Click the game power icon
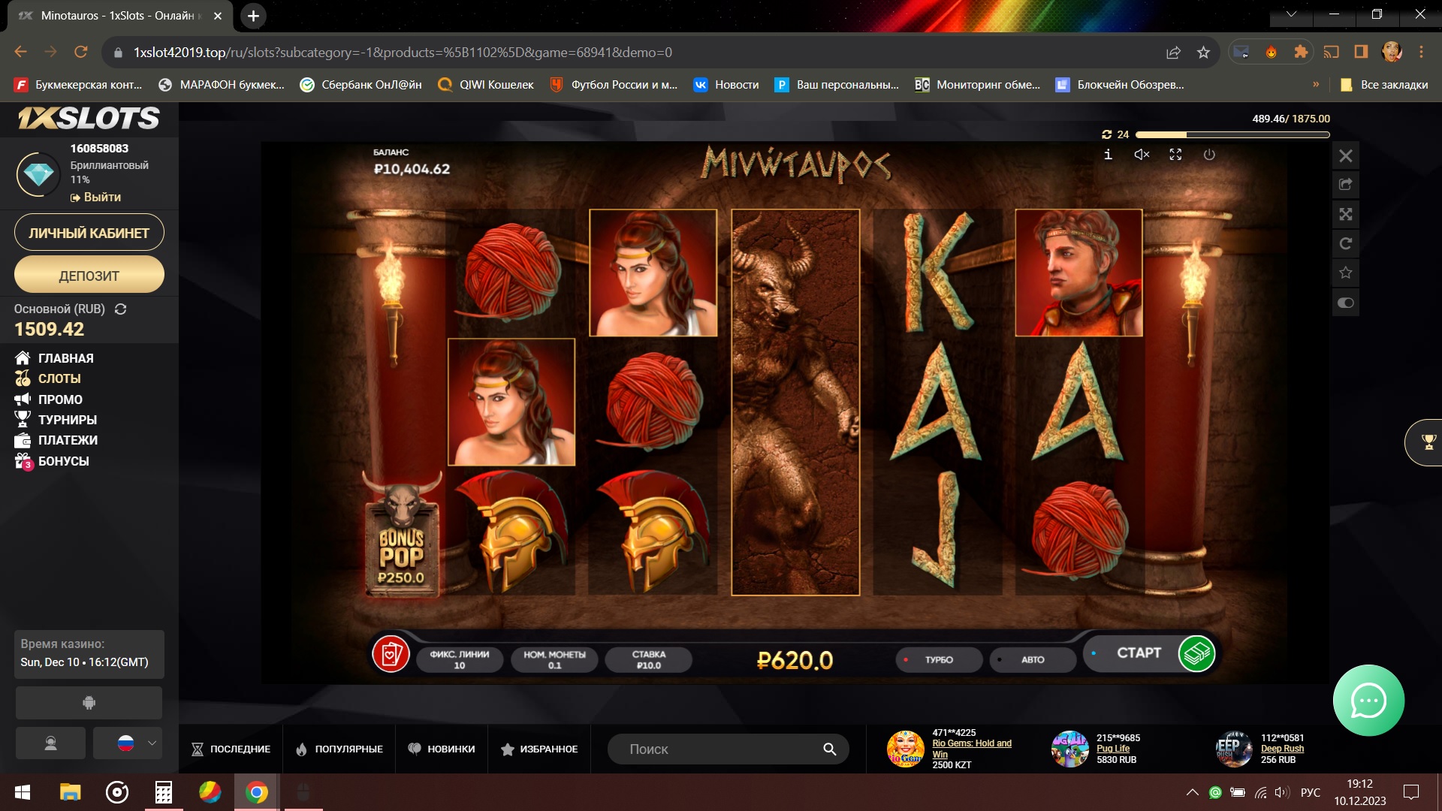The height and width of the screenshot is (811, 1442). pyautogui.click(x=1209, y=155)
